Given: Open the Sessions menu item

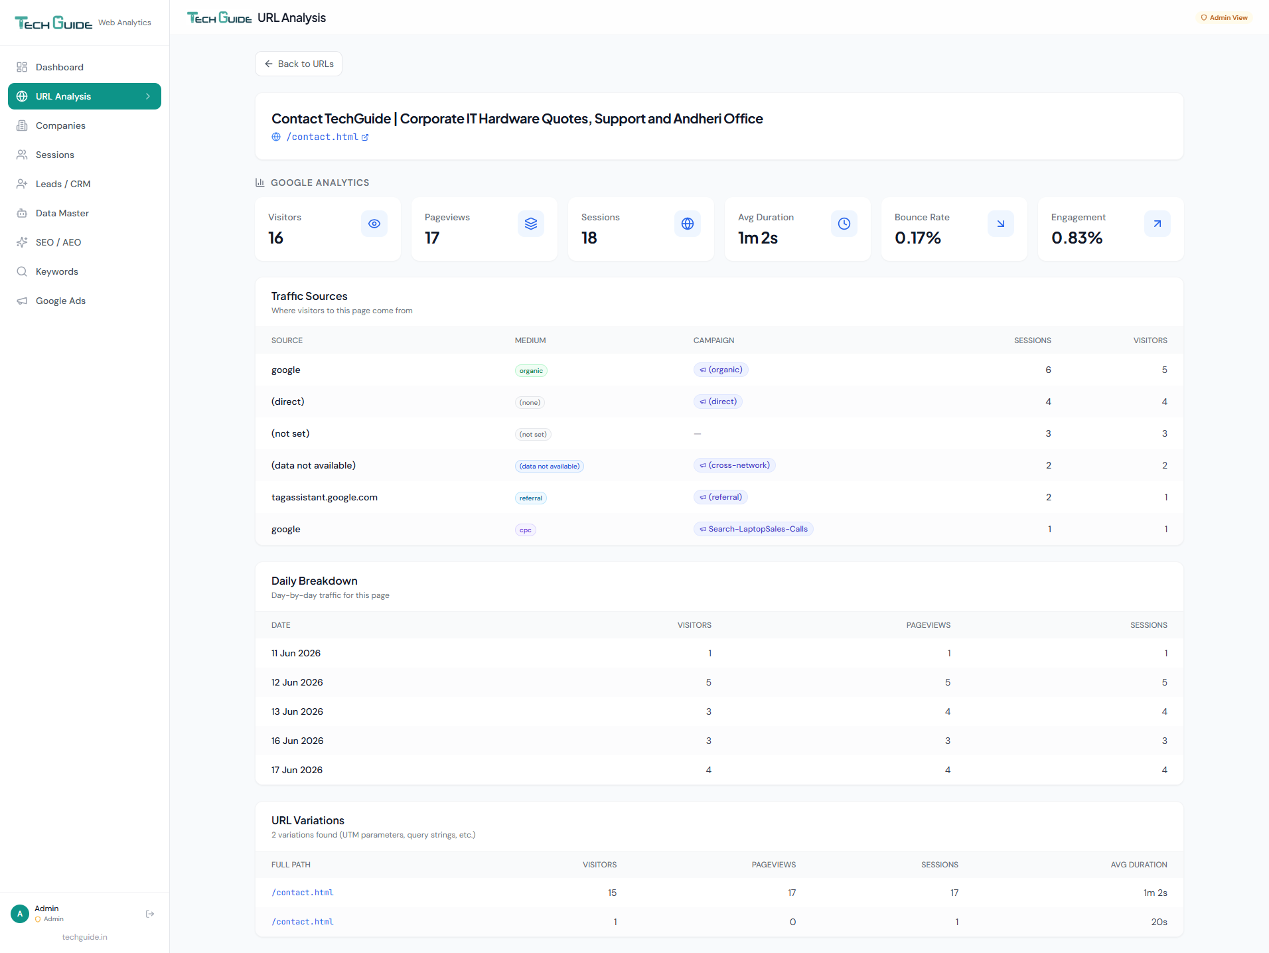Looking at the screenshot, I should (x=84, y=155).
